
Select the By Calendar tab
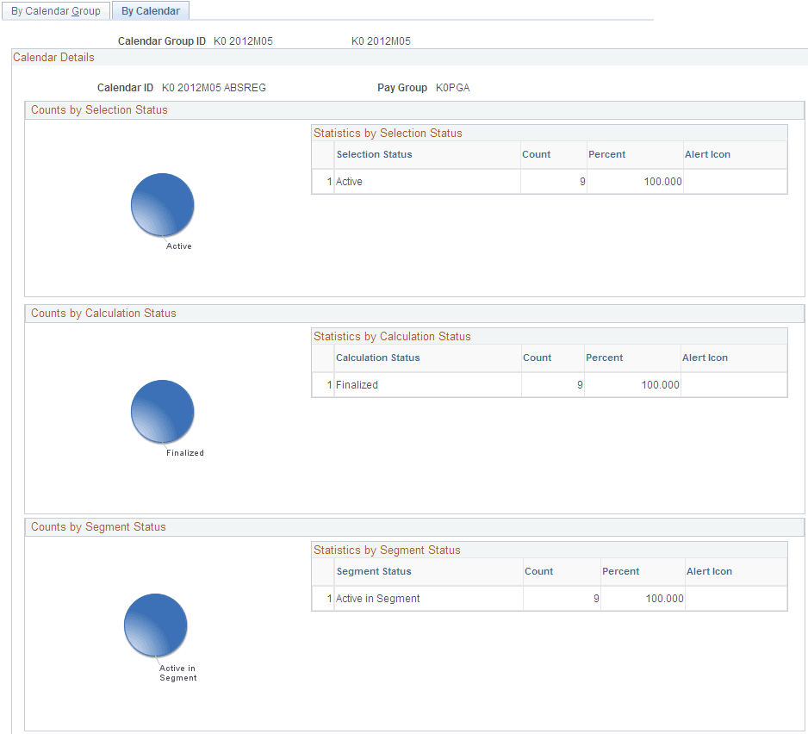151,10
